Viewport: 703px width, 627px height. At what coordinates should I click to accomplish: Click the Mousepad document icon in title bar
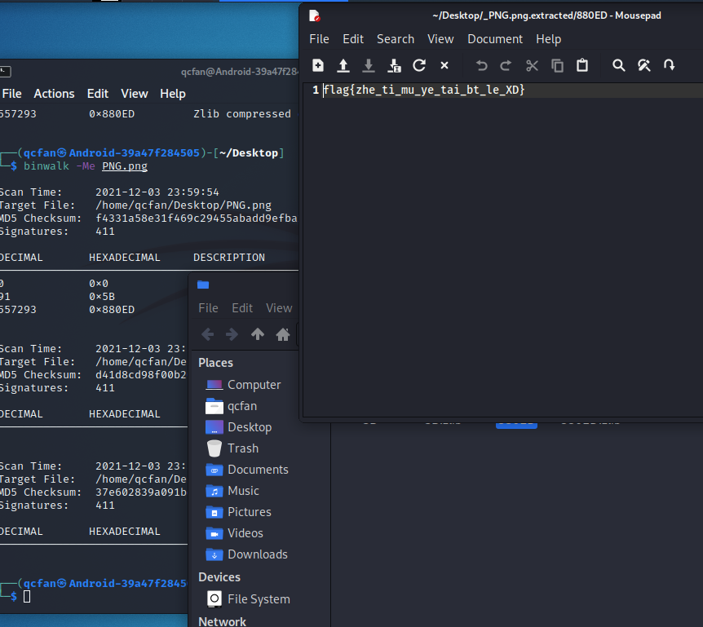click(314, 15)
